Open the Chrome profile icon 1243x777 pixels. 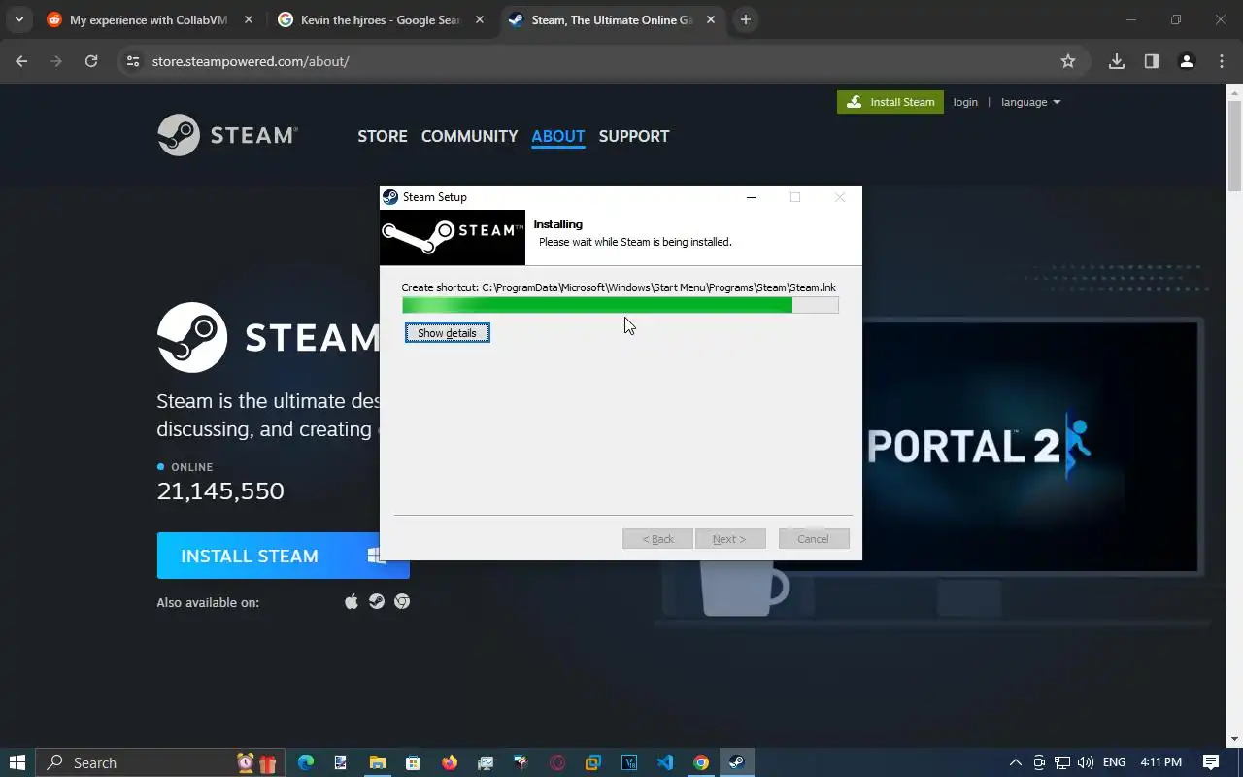(1187, 61)
